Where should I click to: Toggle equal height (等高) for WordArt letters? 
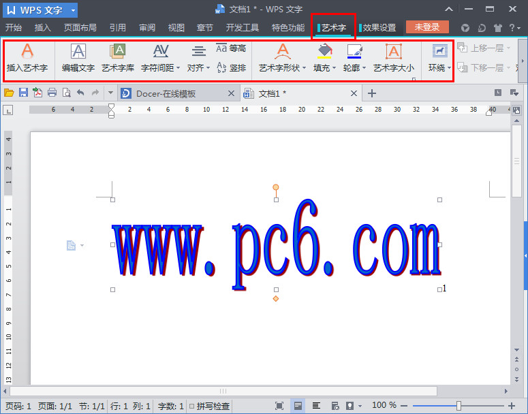[x=231, y=48]
